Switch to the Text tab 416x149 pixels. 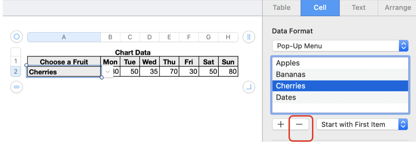(x=359, y=8)
